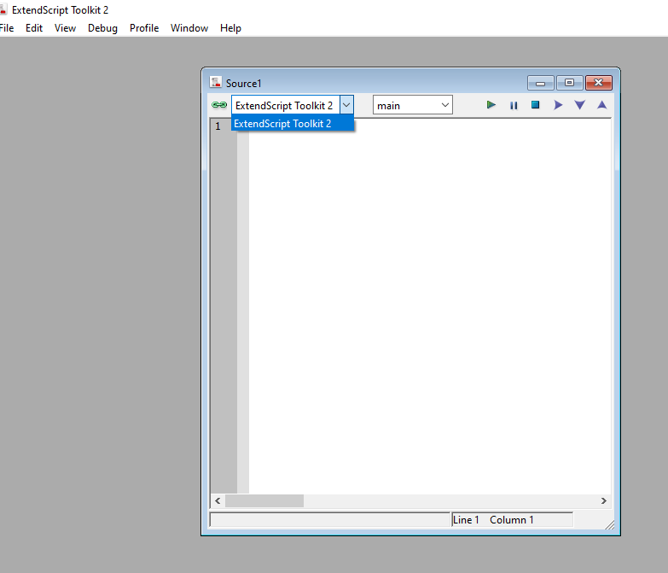Click the ExtendScript Toolkit app icon
The height and width of the screenshot is (573, 668).
pos(3,9)
